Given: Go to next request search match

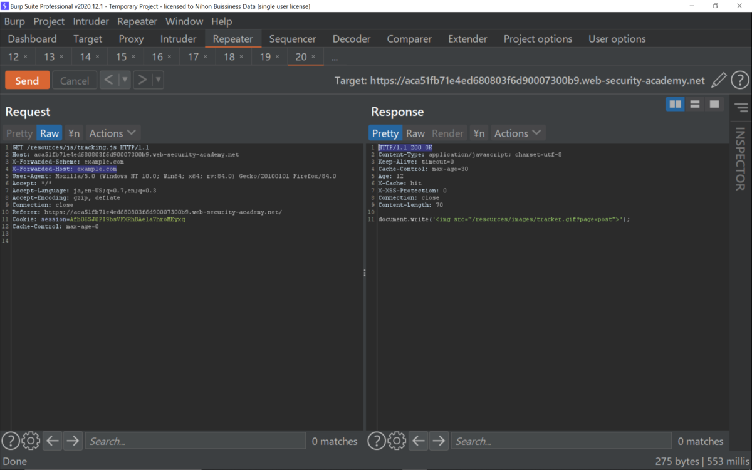Looking at the screenshot, I should [x=73, y=441].
